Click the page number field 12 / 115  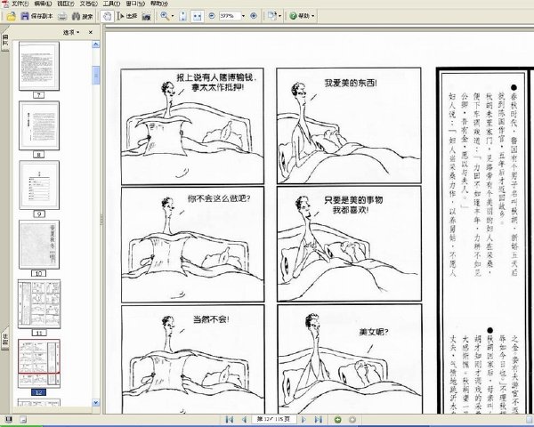(274, 420)
